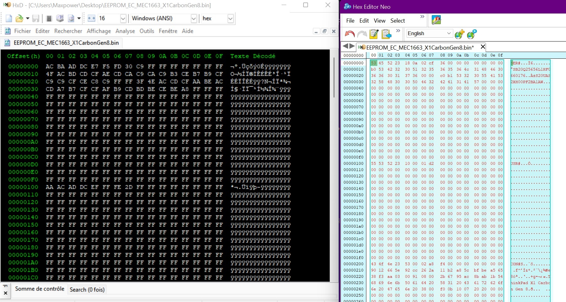This screenshot has height=302, width=566.
Task: Open the Fichier menu in HxD
Action: (x=23, y=31)
